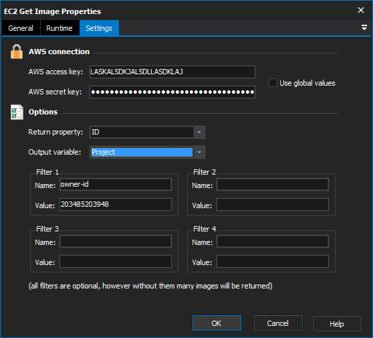Click the Filter 1 Value field
This screenshot has height=338, width=373.
[x=116, y=204]
